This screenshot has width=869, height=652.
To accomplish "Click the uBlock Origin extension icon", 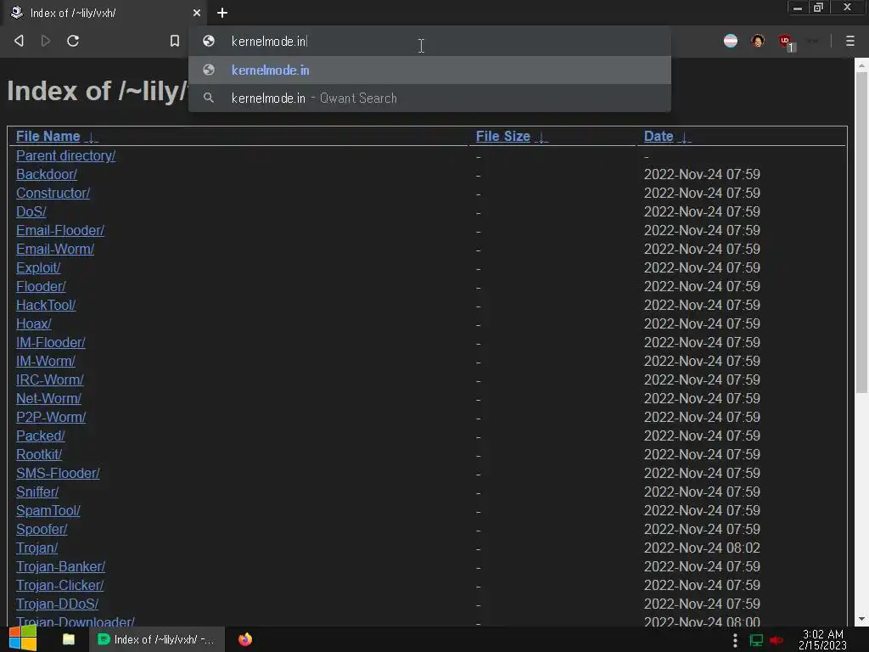I will pyautogui.click(x=786, y=41).
